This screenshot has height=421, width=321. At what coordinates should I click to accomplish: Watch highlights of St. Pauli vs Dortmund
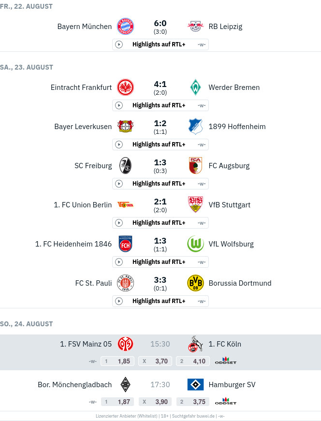(x=160, y=301)
